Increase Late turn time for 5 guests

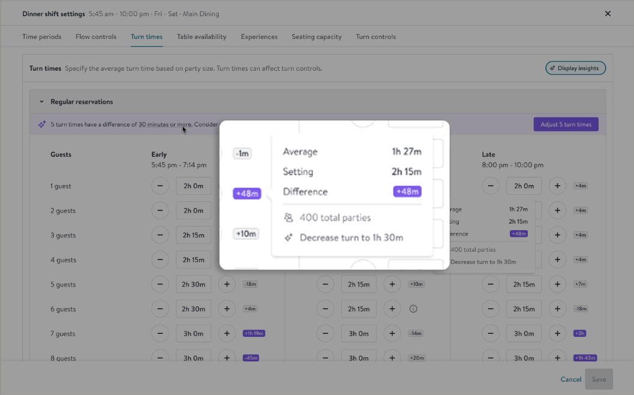557,284
